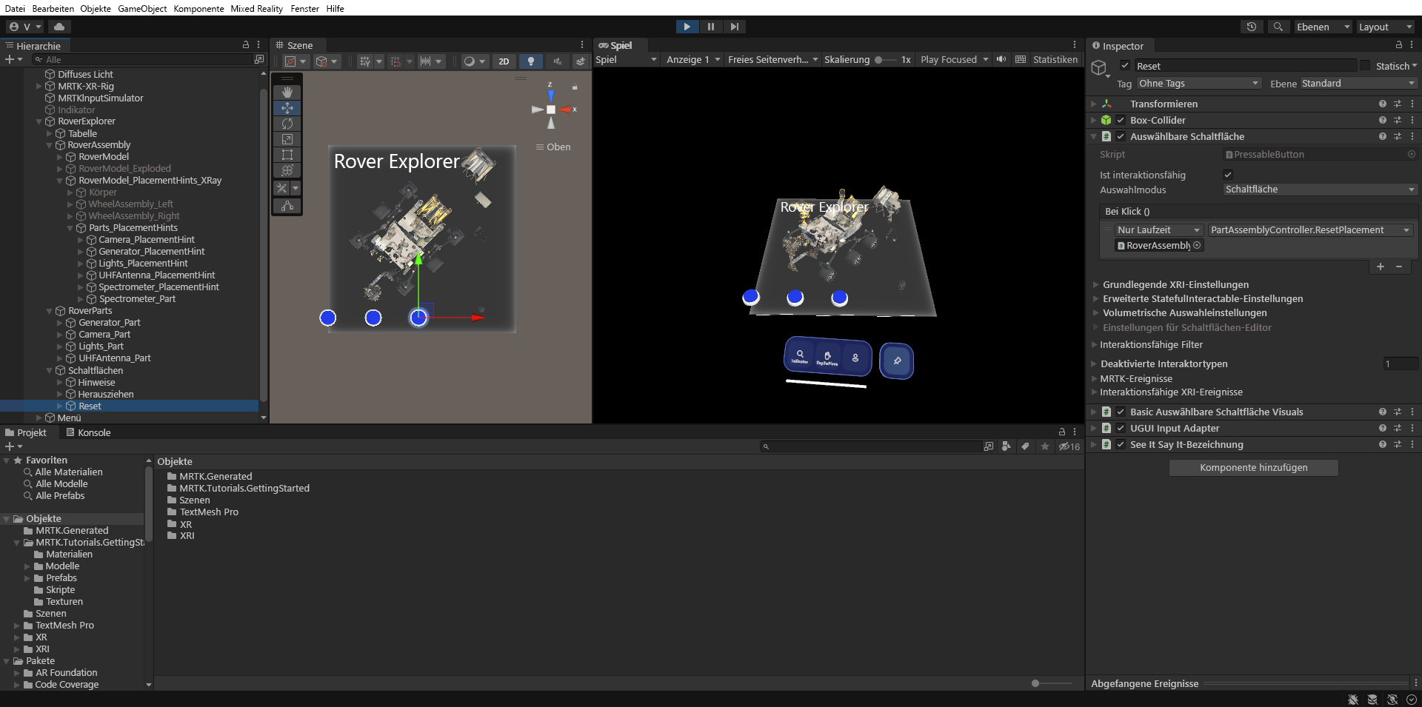Switch to the Konsole tab
This screenshot has height=707, width=1422.
point(93,432)
